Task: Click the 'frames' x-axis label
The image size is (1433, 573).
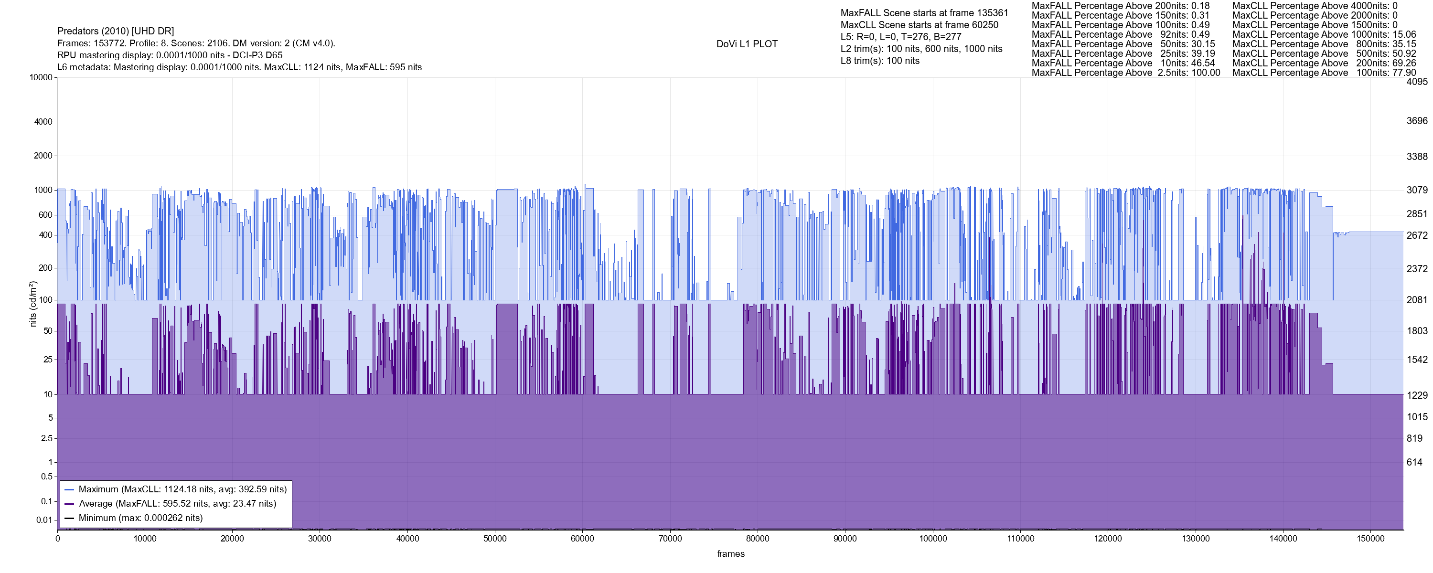Action: tap(730, 554)
